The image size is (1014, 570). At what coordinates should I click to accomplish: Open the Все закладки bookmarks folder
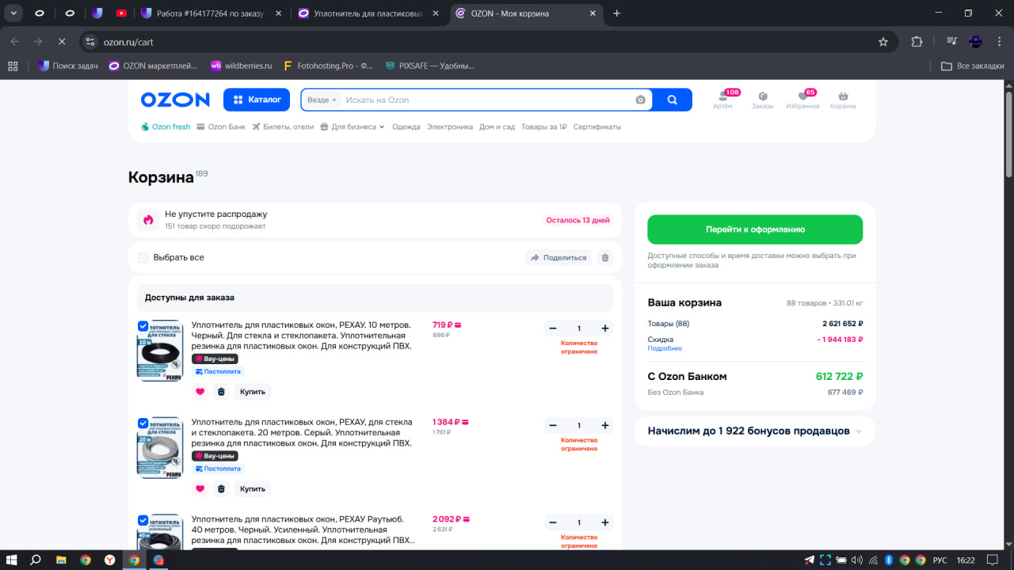click(x=973, y=66)
